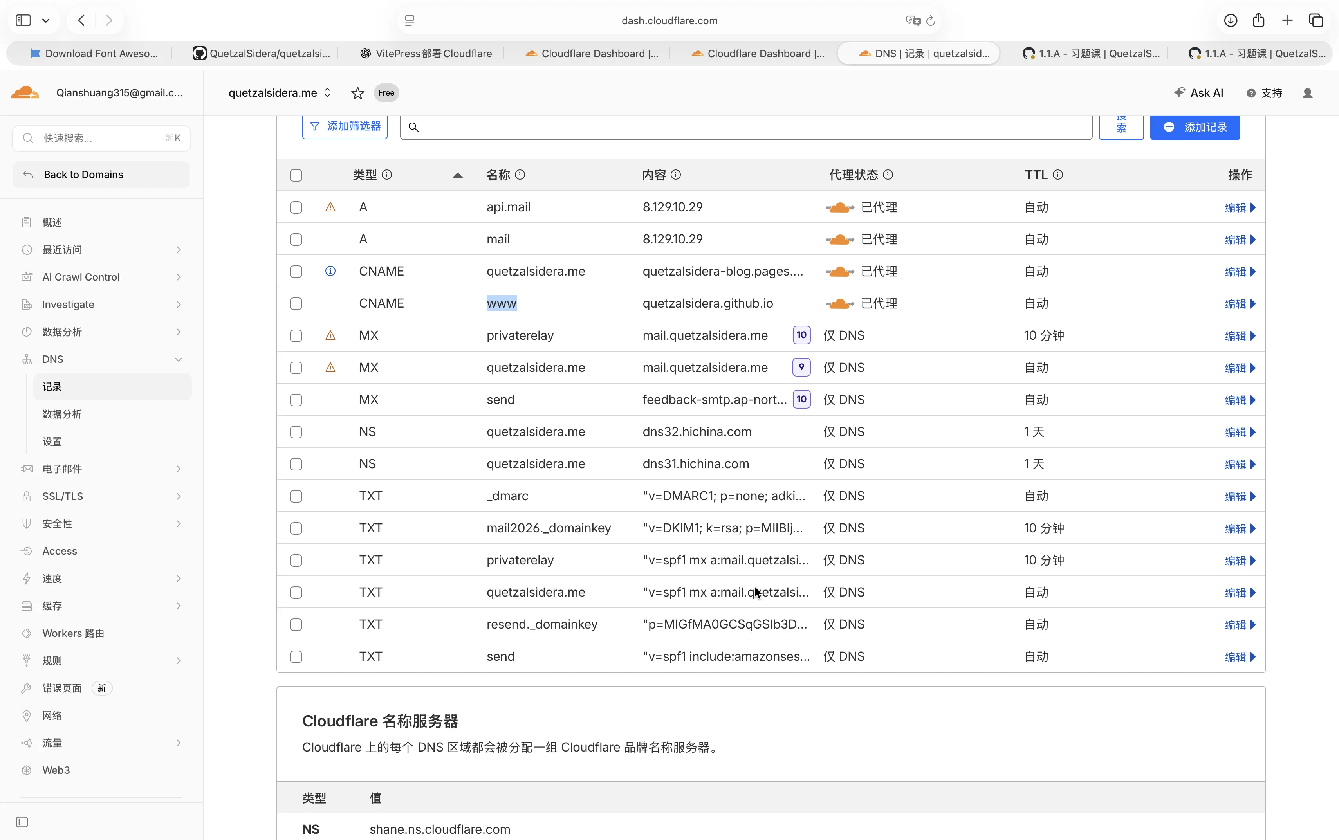Sort by 类型 column arrow

(457, 176)
